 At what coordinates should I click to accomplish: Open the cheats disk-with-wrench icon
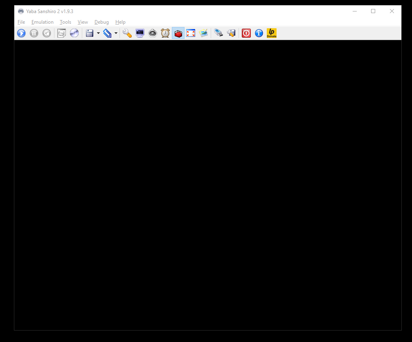(231, 33)
